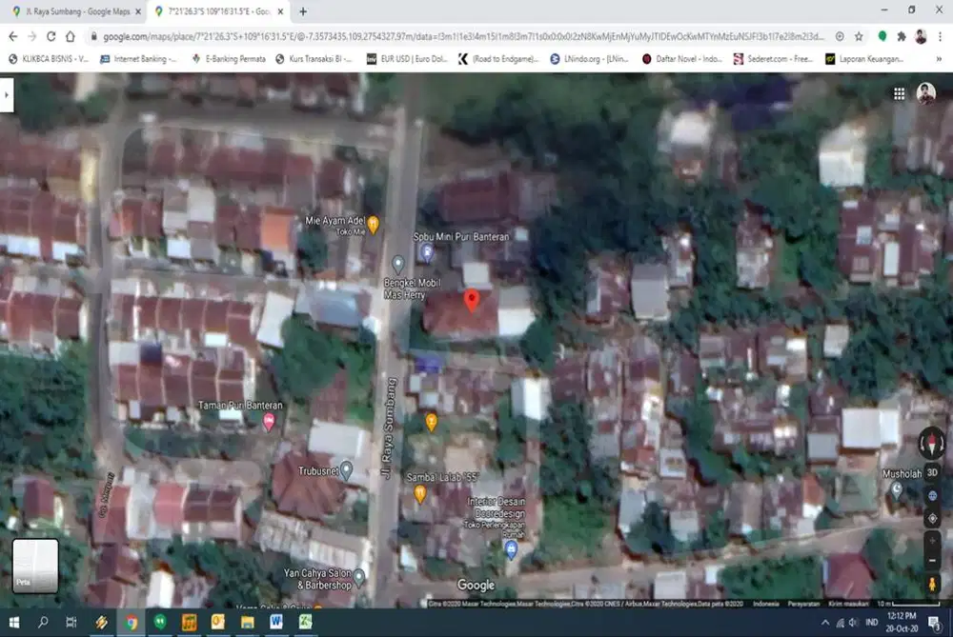Click Kirim masukan feedback link
This screenshot has width=953, height=637.
(848, 604)
